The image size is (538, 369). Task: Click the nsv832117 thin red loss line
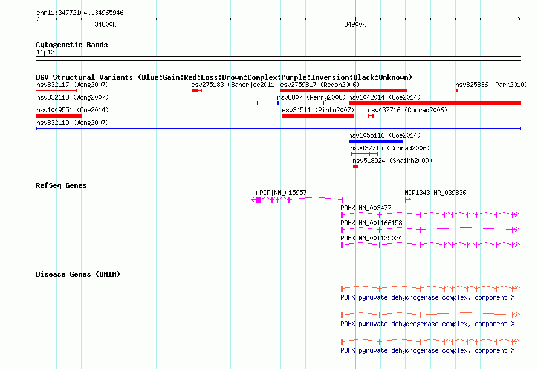(x=56, y=91)
